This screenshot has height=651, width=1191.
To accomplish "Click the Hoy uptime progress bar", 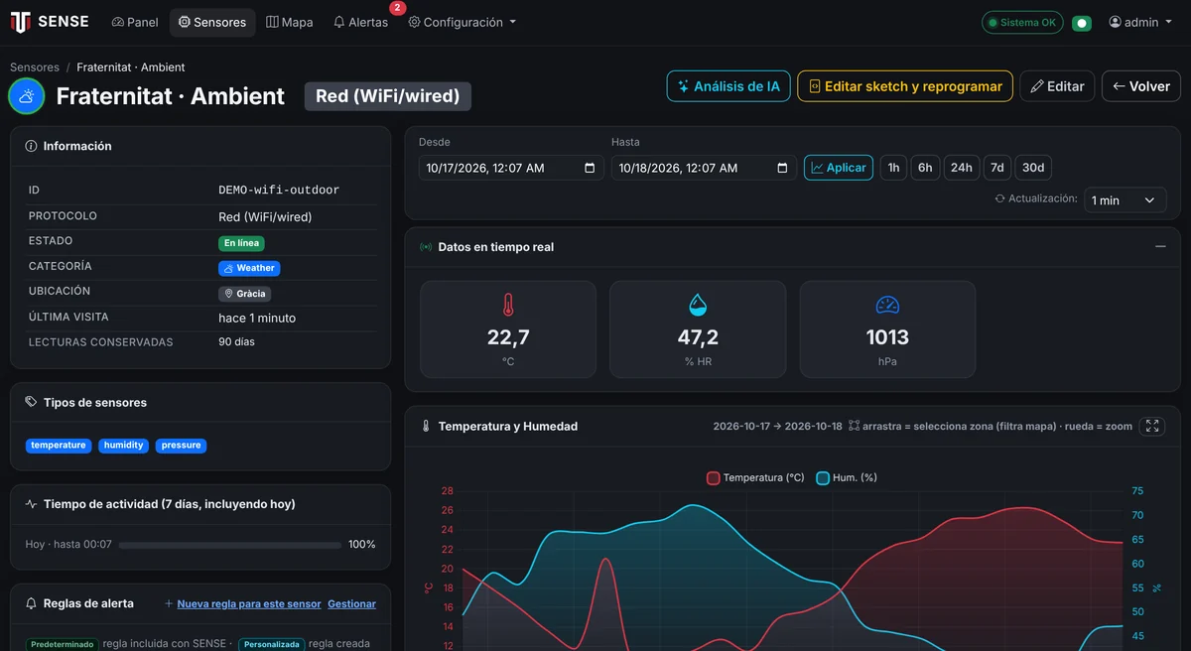I will click(x=229, y=545).
